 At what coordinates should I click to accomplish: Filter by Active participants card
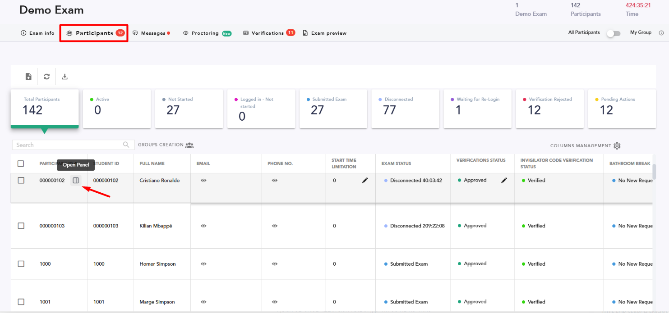[x=117, y=109]
